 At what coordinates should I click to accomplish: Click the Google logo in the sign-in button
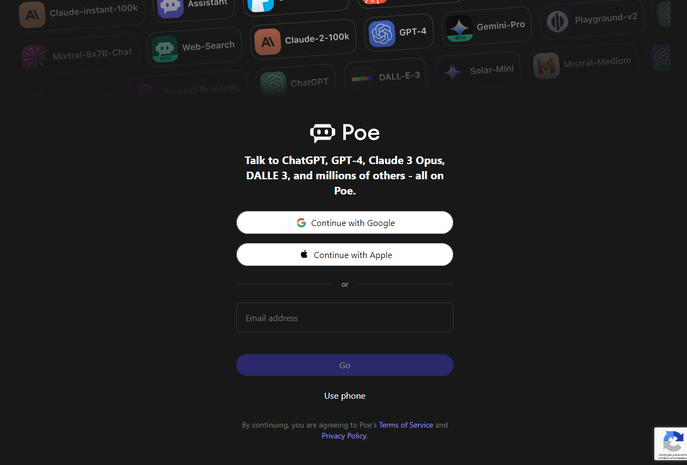pyautogui.click(x=301, y=223)
